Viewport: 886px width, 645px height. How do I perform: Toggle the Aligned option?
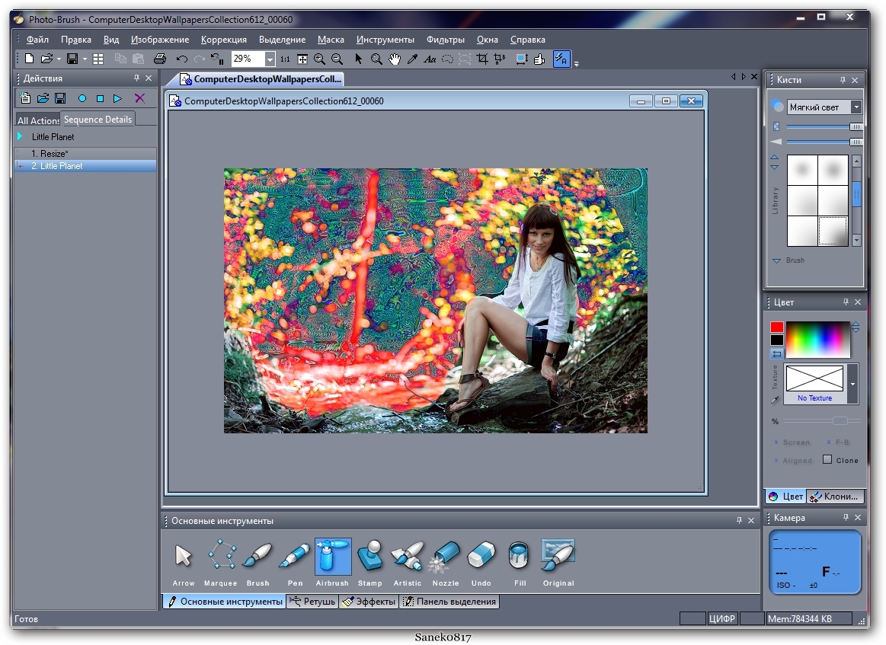(795, 461)
